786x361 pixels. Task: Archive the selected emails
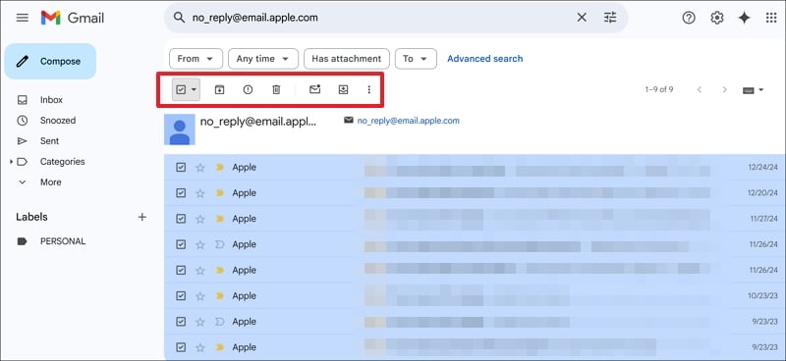tap(219, 89)
